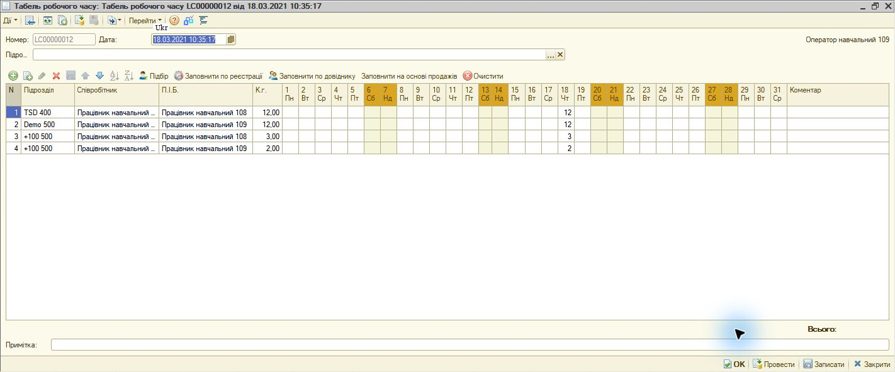Viewport: 895px width, 372px height.
Task: Click into the Примітка field
Action: 470,344
